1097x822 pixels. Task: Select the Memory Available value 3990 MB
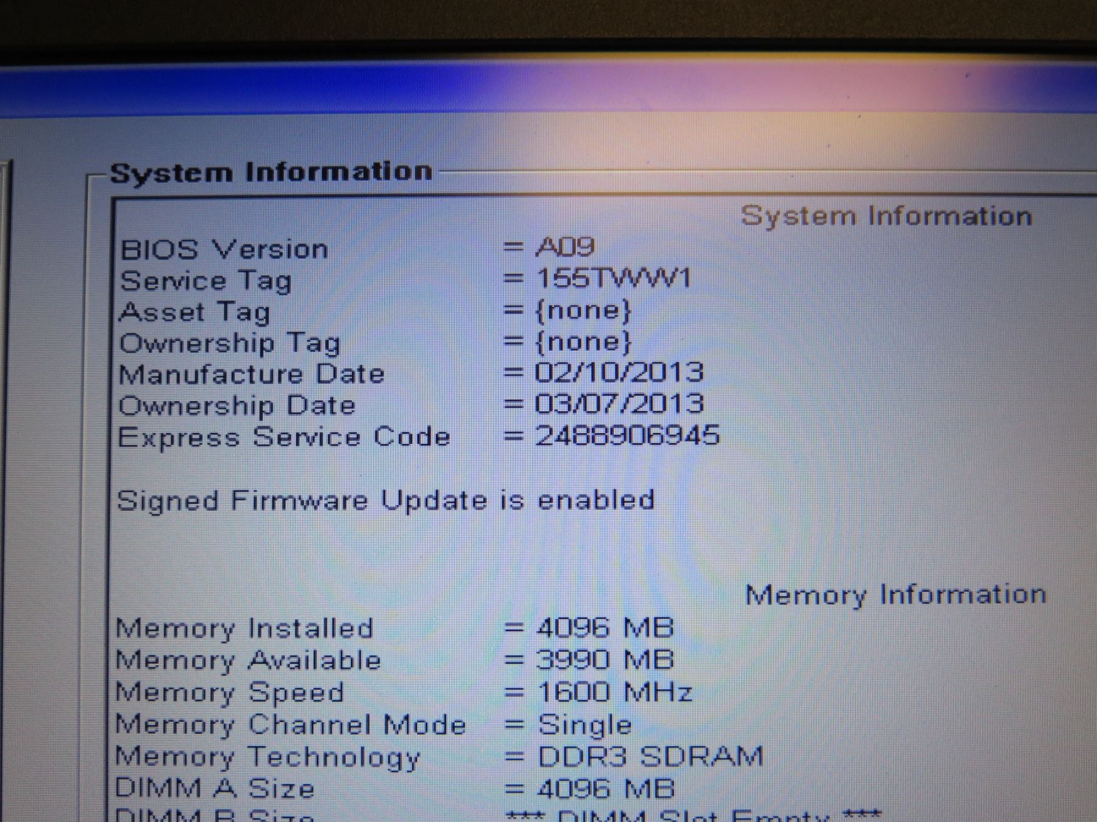tap(605, 660)
